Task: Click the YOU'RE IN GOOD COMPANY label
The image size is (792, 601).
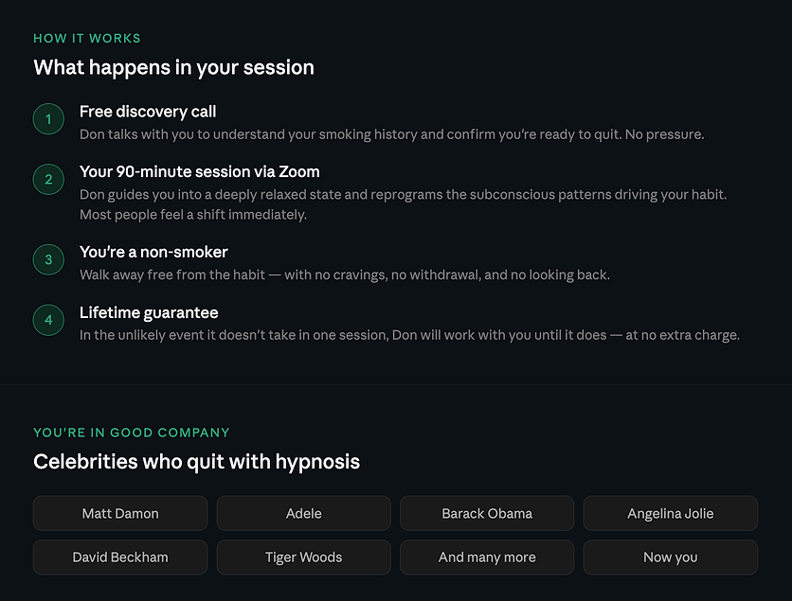Action: point(132,433)
